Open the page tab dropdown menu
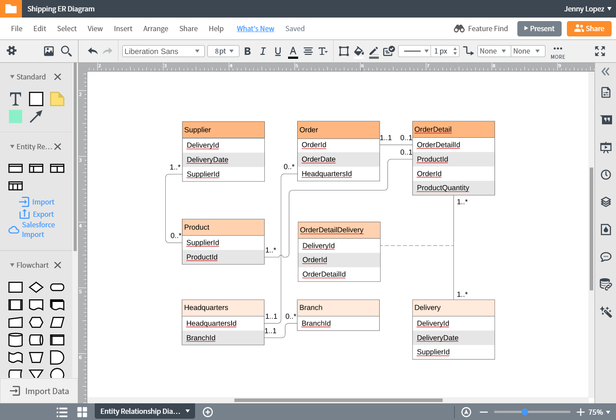This screenshot has width=616, height=420. click(188, 411)
